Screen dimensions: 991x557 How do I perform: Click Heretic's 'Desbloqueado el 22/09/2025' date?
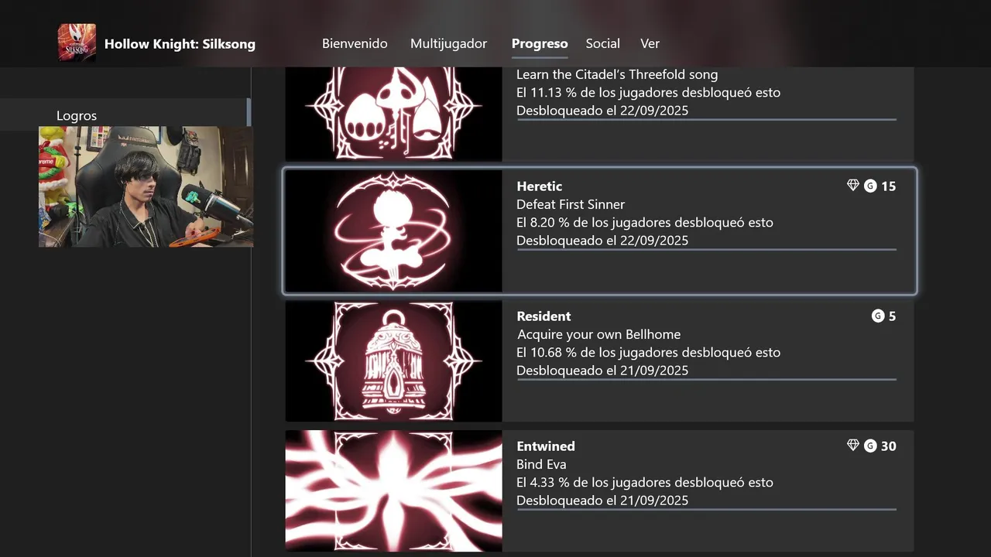pos(602,241)
